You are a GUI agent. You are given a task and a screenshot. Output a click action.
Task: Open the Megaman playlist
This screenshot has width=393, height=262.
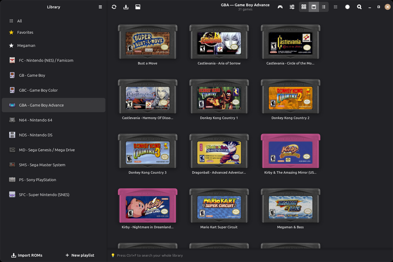point(54,46)
